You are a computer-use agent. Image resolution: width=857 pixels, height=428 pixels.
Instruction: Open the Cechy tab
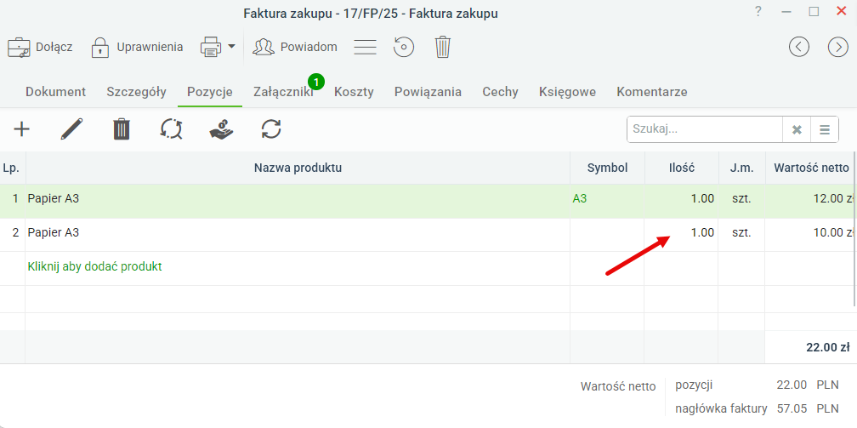coord(500,92)
